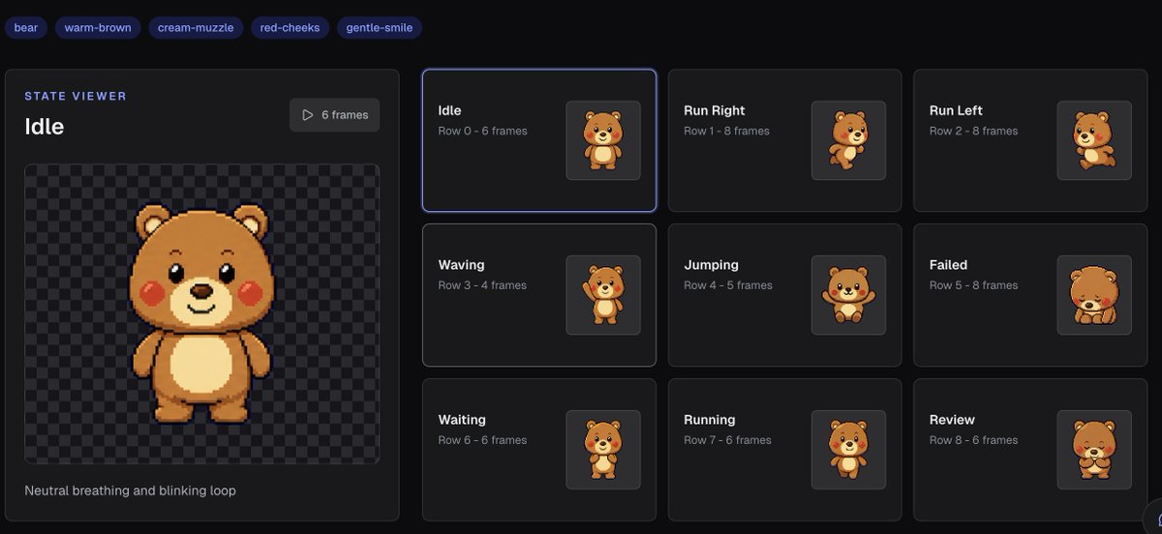Click the STATE VIEWER label
Viewport: 1162px width, 534px height.
click(76, 96)
